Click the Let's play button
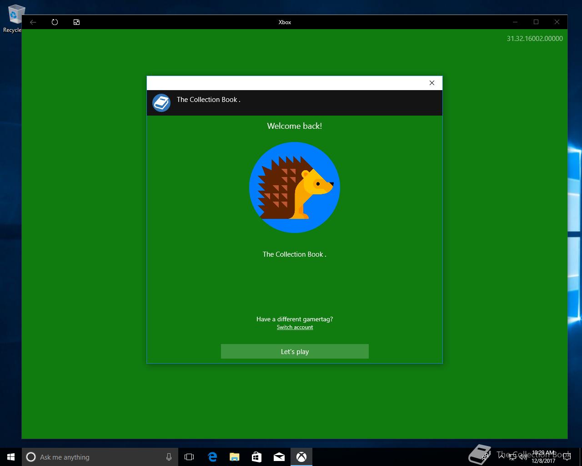582x466 pixels. [x=295, y=351]
